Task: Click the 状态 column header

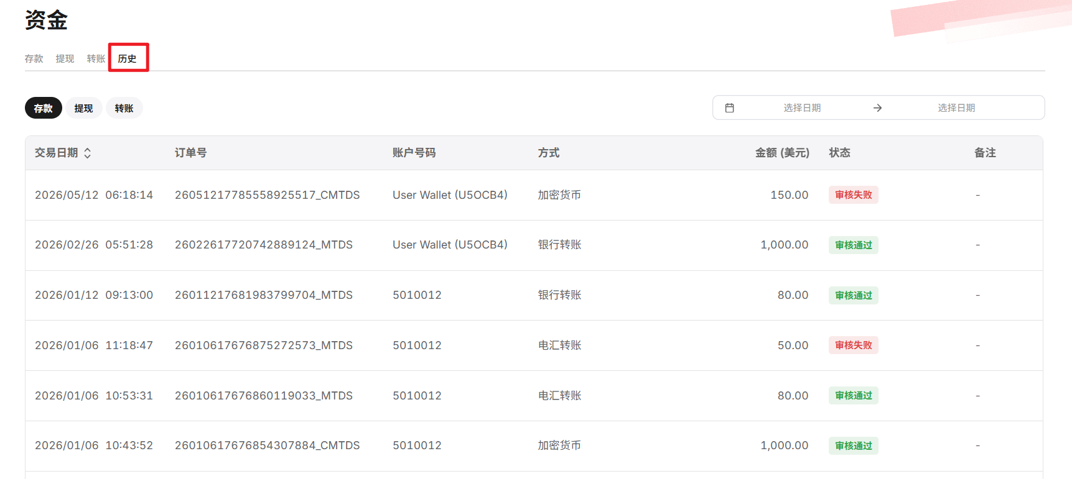Action: (x=840, y=153)
